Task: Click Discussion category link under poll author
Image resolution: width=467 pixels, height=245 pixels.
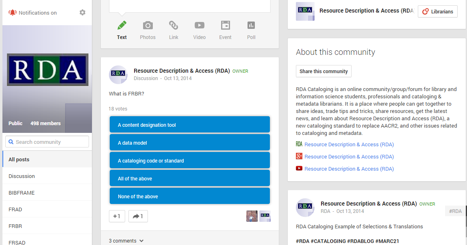Action: tap(146, 78)
